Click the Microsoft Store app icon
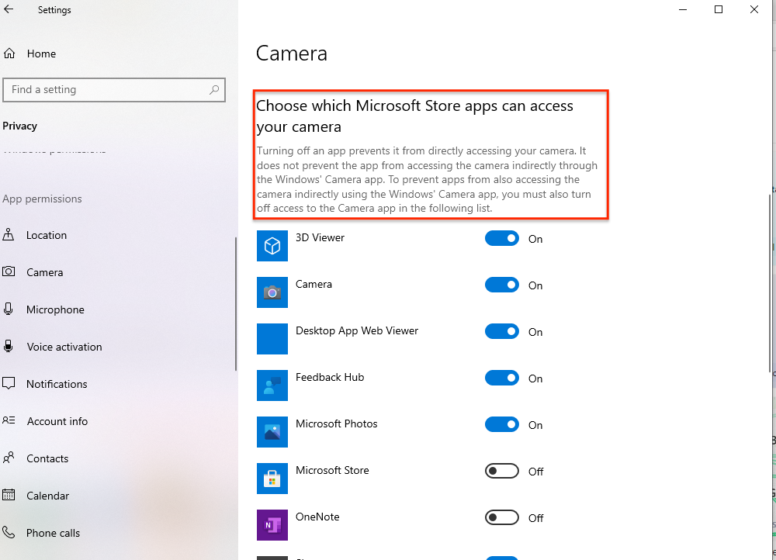 tap(272, 479)
